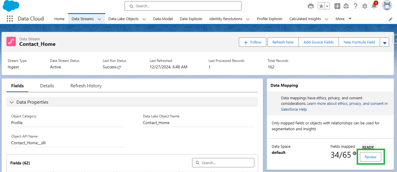Screen dimensions: 397x172
Task: Open the Global Actions plus icon
Action: (x=337, y=6)
